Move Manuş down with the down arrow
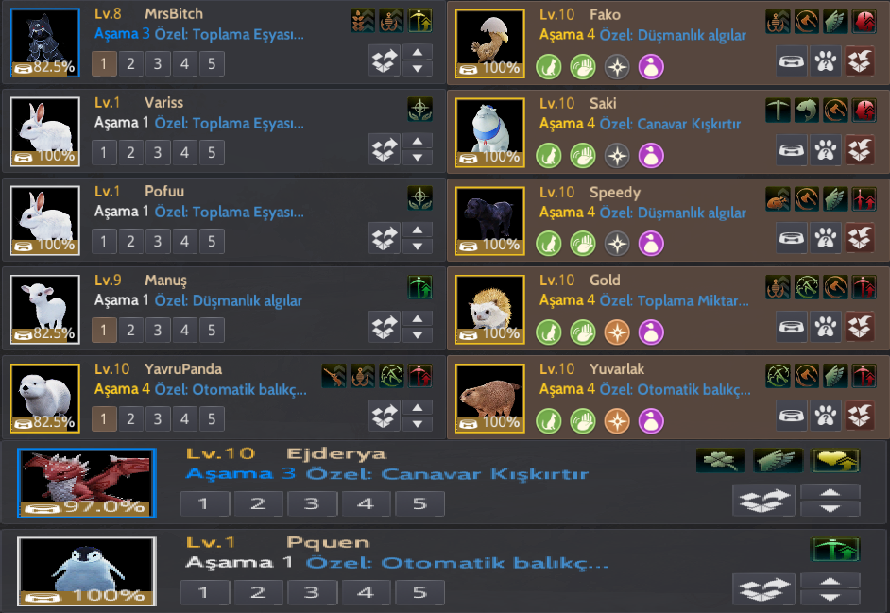Image resolution: width=890 pixels, height=613 pixels. pyautogui.click(x=418, y=335)
